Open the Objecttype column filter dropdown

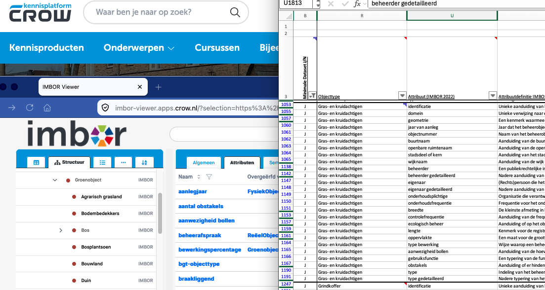(402, 95)
